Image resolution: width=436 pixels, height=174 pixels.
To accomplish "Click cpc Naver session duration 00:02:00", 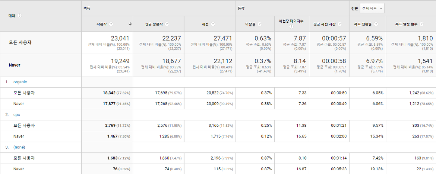I will tap(339, 136).
